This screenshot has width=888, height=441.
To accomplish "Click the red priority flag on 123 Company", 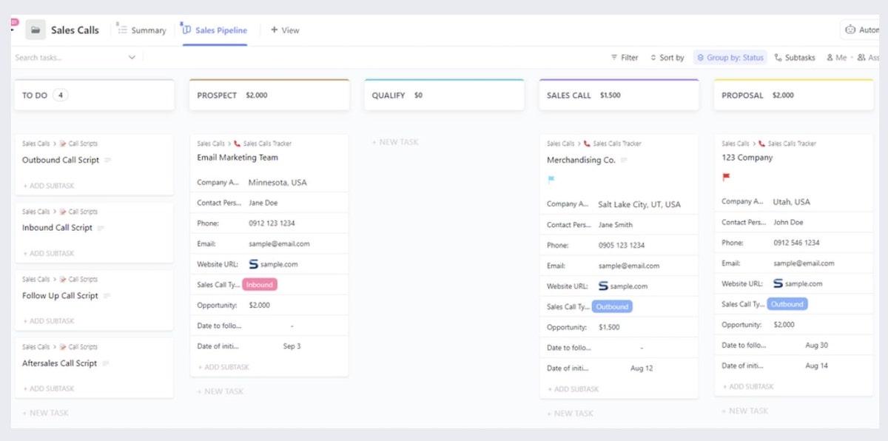I will pos(726,177).
